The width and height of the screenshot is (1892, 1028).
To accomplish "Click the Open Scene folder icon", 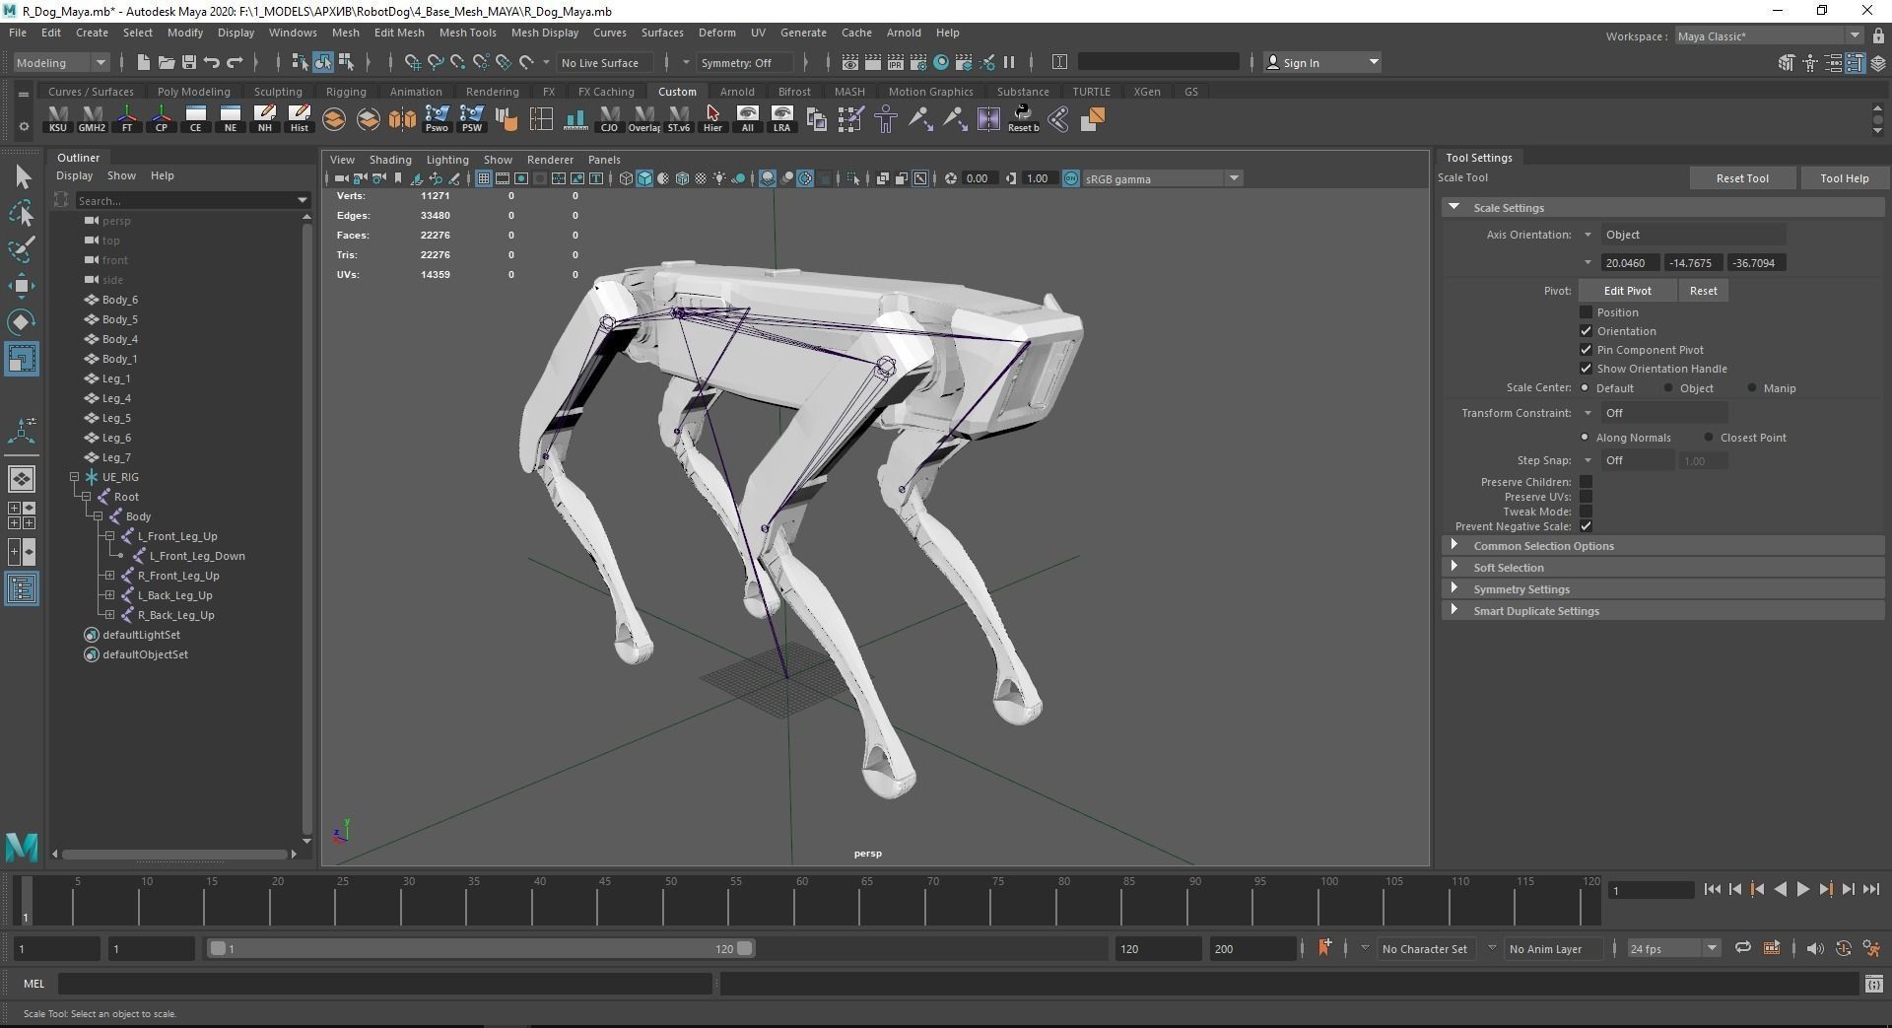I will click(x=166, y=62).
